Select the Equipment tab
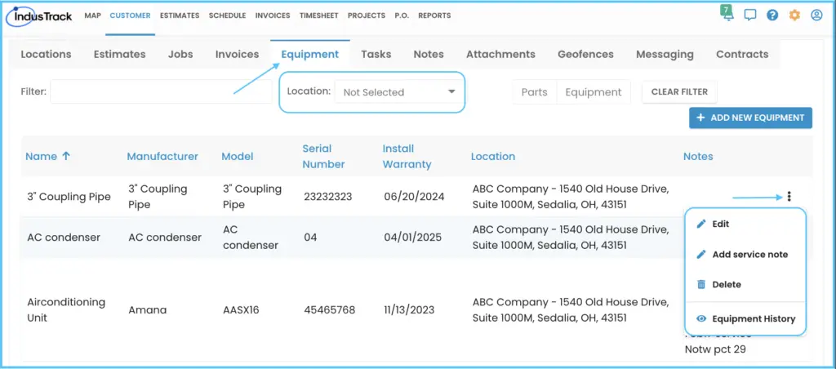The image size is (836, 369). tap(309, 54)
